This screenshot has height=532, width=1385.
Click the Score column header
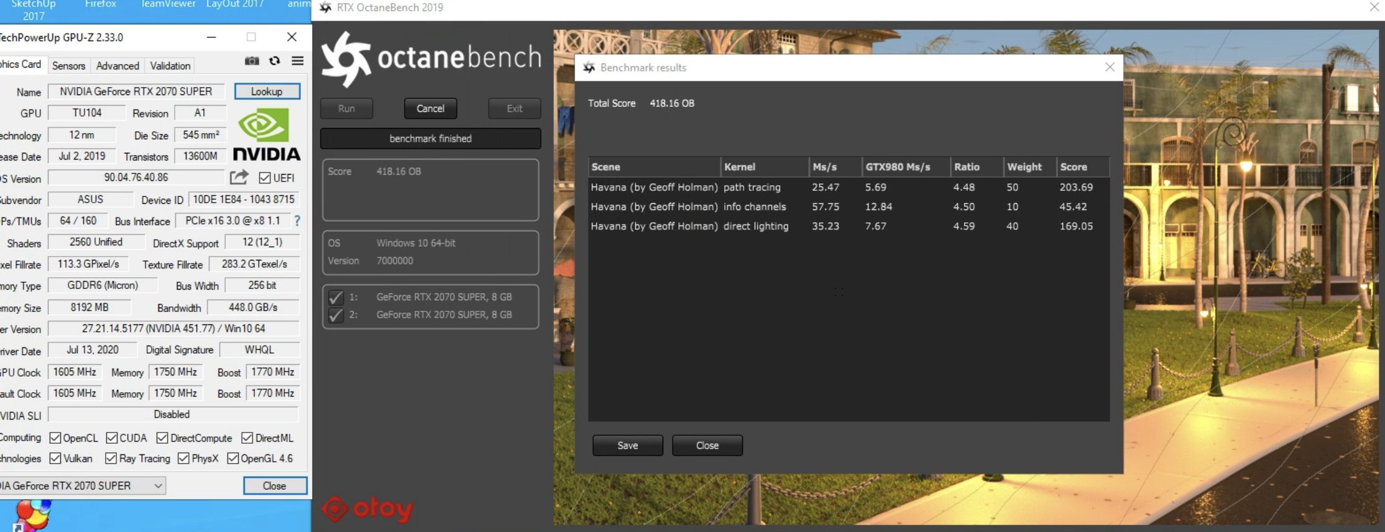[1083, 167]
